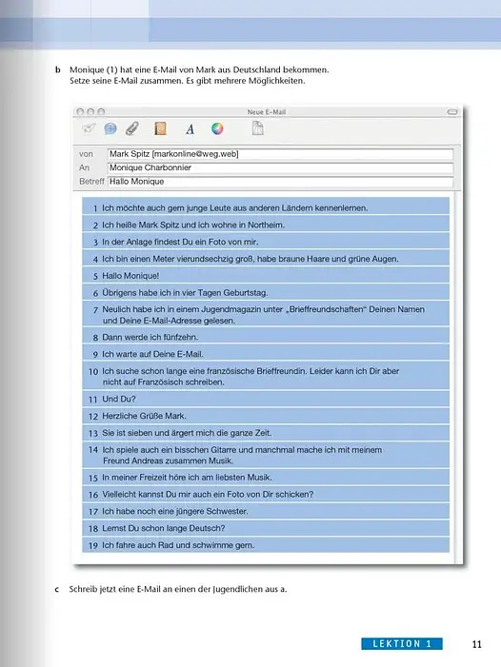Select sentence 3 'In der Anlage findest Du'

(266, 242)
